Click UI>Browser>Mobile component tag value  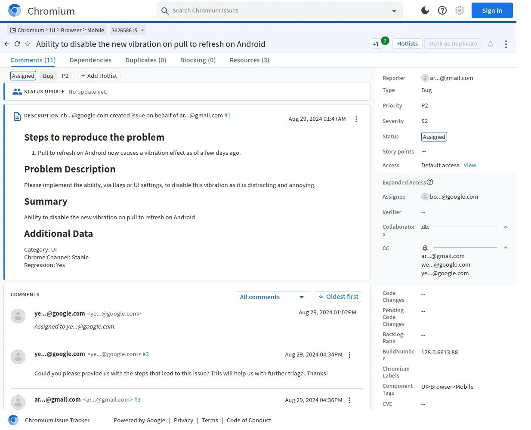448,387
